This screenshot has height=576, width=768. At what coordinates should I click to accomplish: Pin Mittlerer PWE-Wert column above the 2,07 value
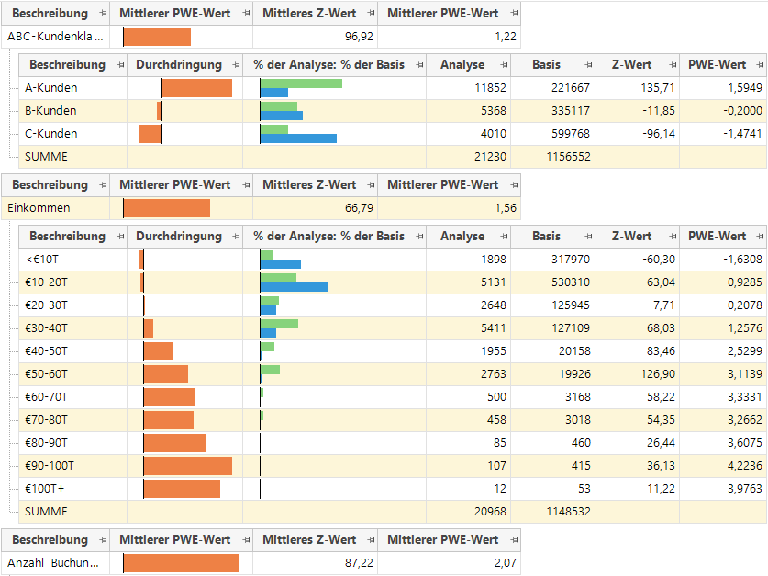[x=514, y=539]
